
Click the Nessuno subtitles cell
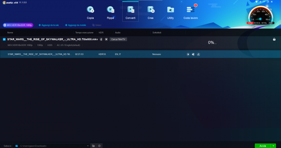tap(156, 54)
